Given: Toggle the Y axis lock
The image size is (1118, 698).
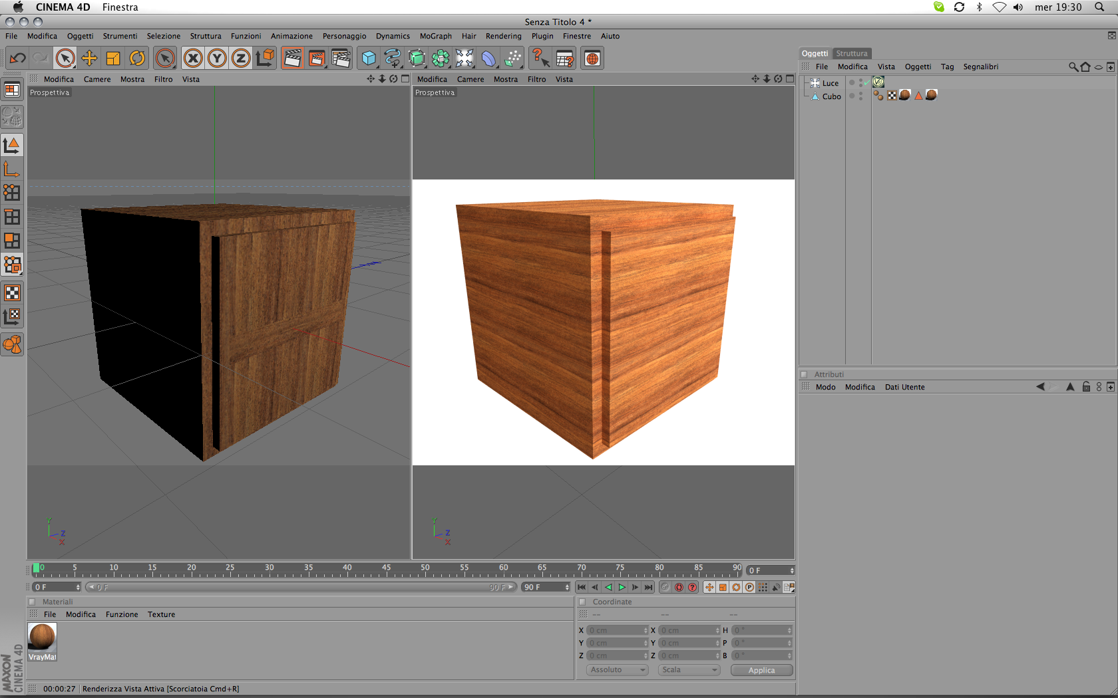Looking at the screenshot, I should 217,58.
